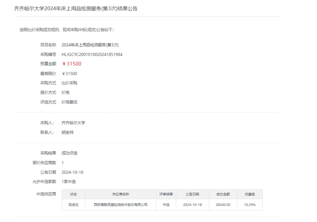317x222 pixels.
Task: Click the contact person 胡老师
Action: (x=68, y=132)
